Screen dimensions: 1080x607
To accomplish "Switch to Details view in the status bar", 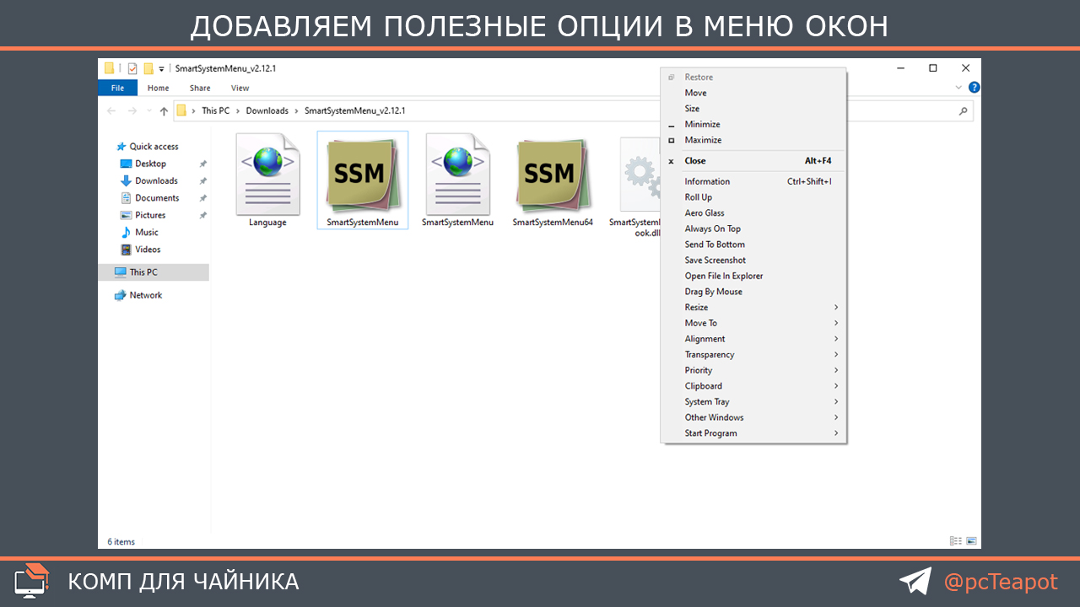I will pos(955,541).
